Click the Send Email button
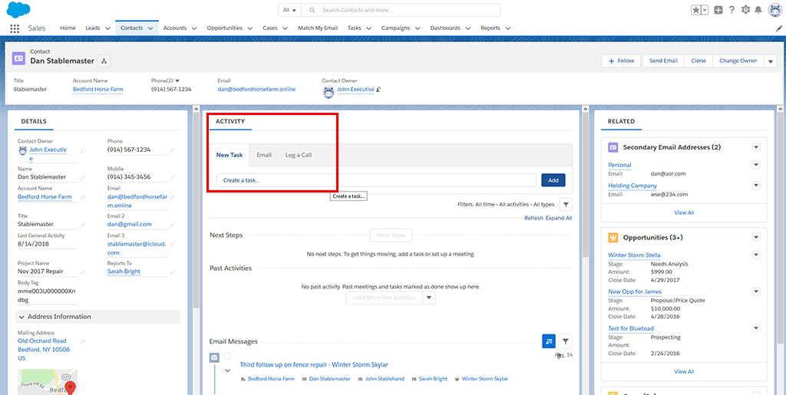 663,61
